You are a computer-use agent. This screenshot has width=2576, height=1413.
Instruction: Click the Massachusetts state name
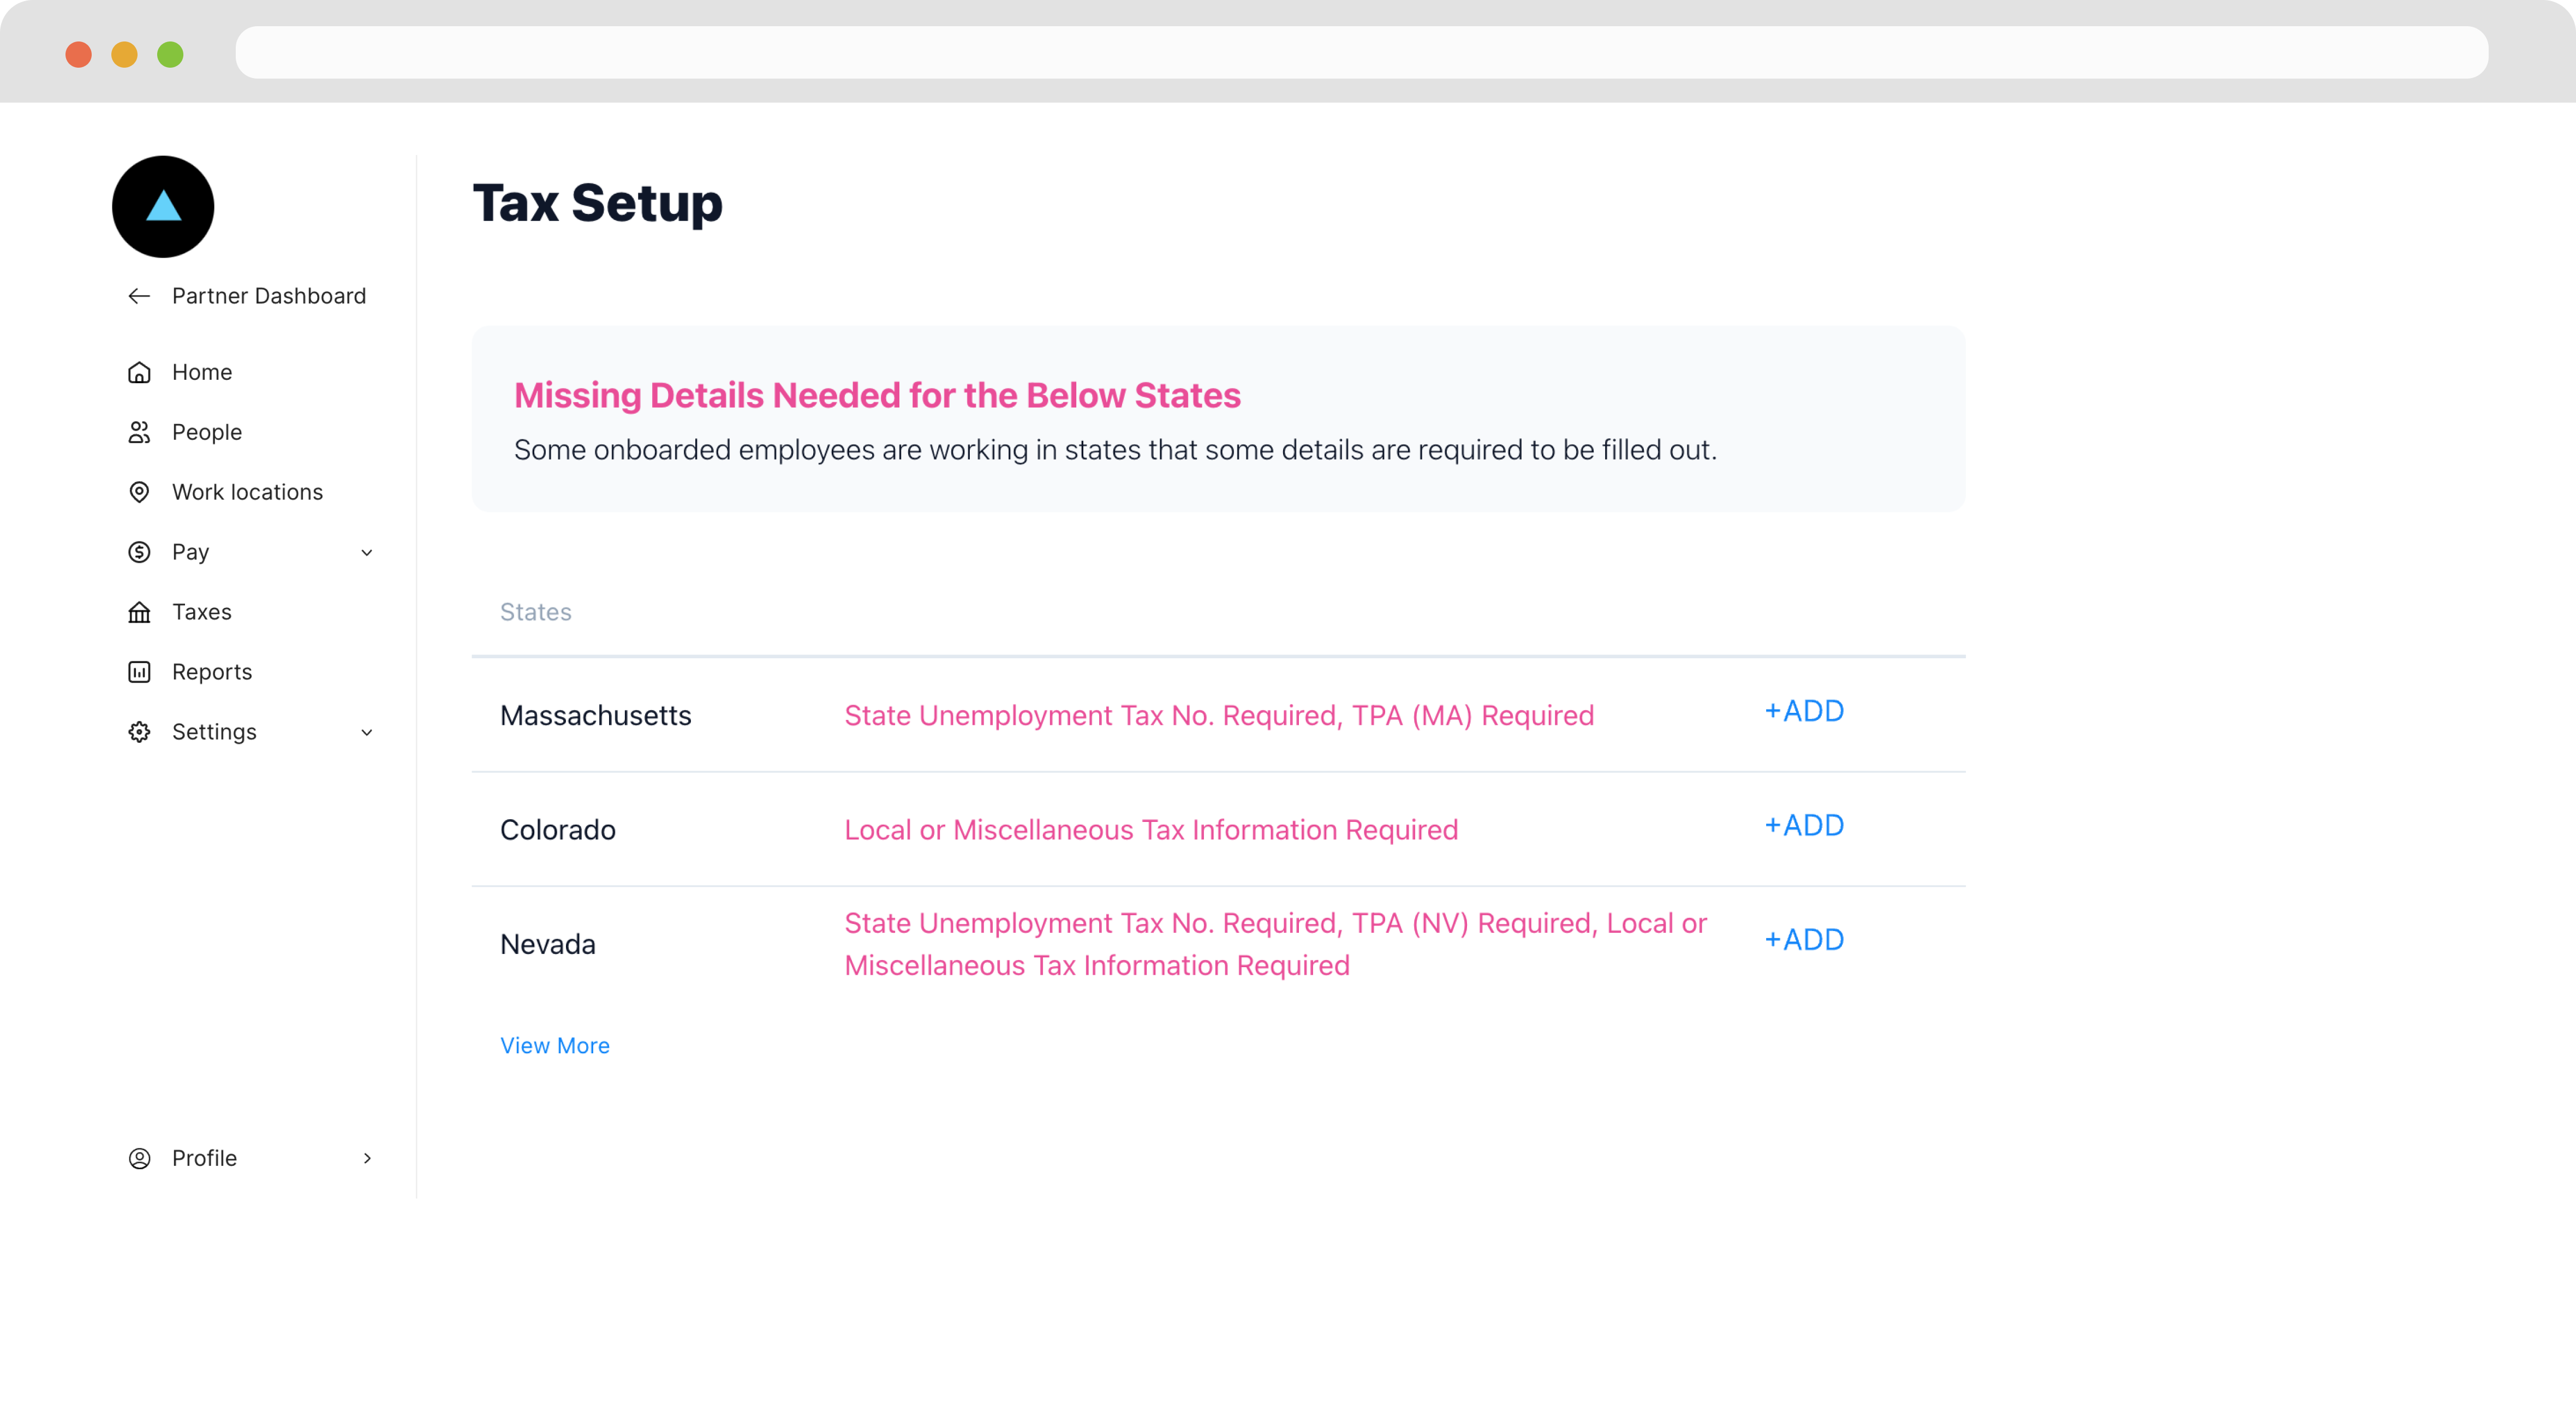[x=596, y=716]
